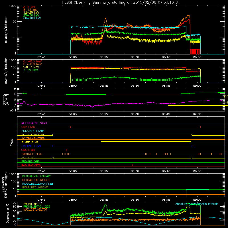
Task: Select the 6-12 keV legend label
Action: pos(30,10)
